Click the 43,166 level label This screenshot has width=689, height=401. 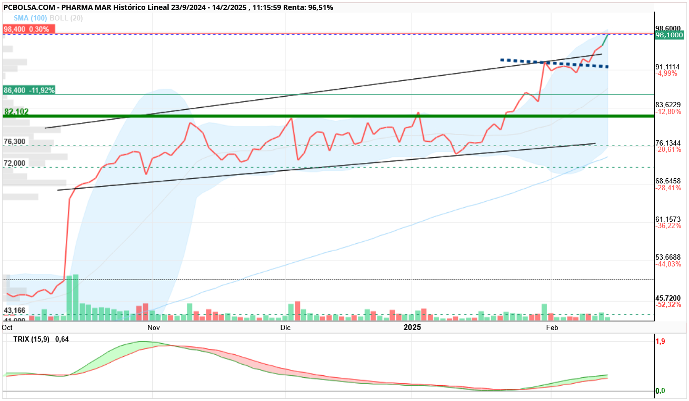coord(15,311)
